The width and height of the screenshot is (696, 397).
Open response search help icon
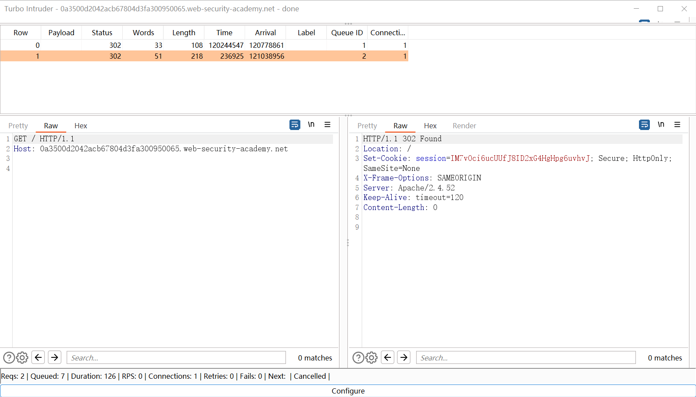[358, 357]
